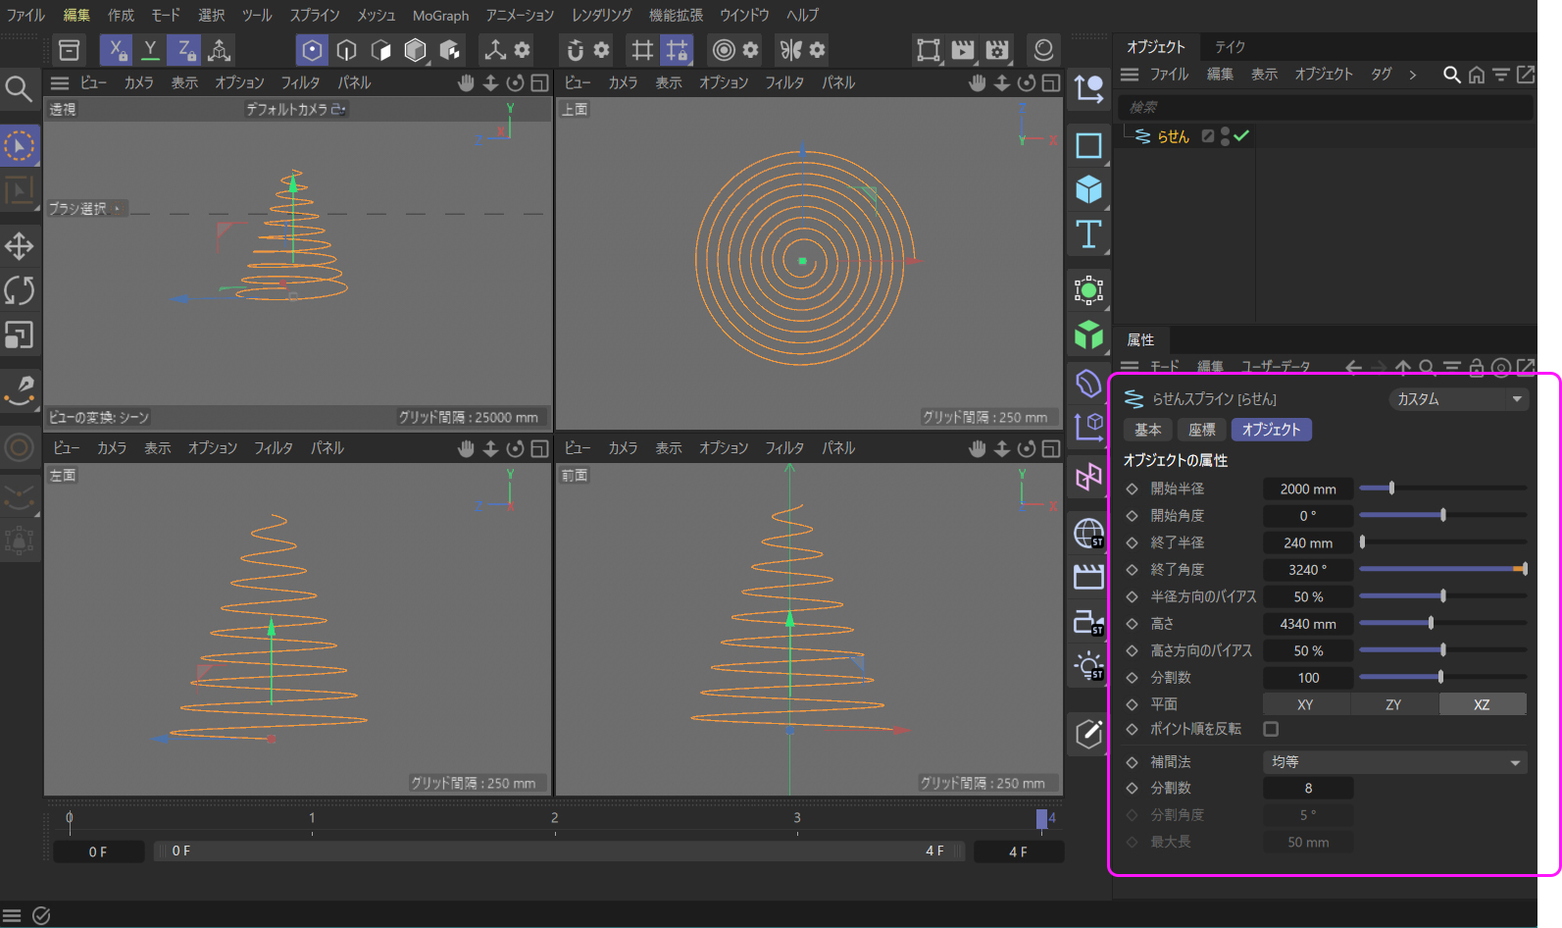The height and width of the screenshot is (928, 1562).
Task: Select the XY plane option
Action: [1305, 704]
